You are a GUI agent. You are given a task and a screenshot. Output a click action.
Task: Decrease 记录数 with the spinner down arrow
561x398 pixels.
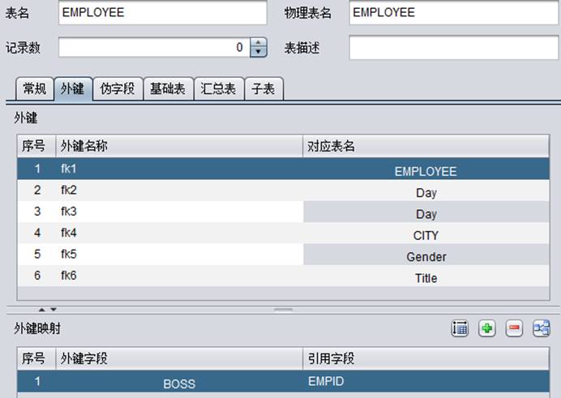[259, 53]
